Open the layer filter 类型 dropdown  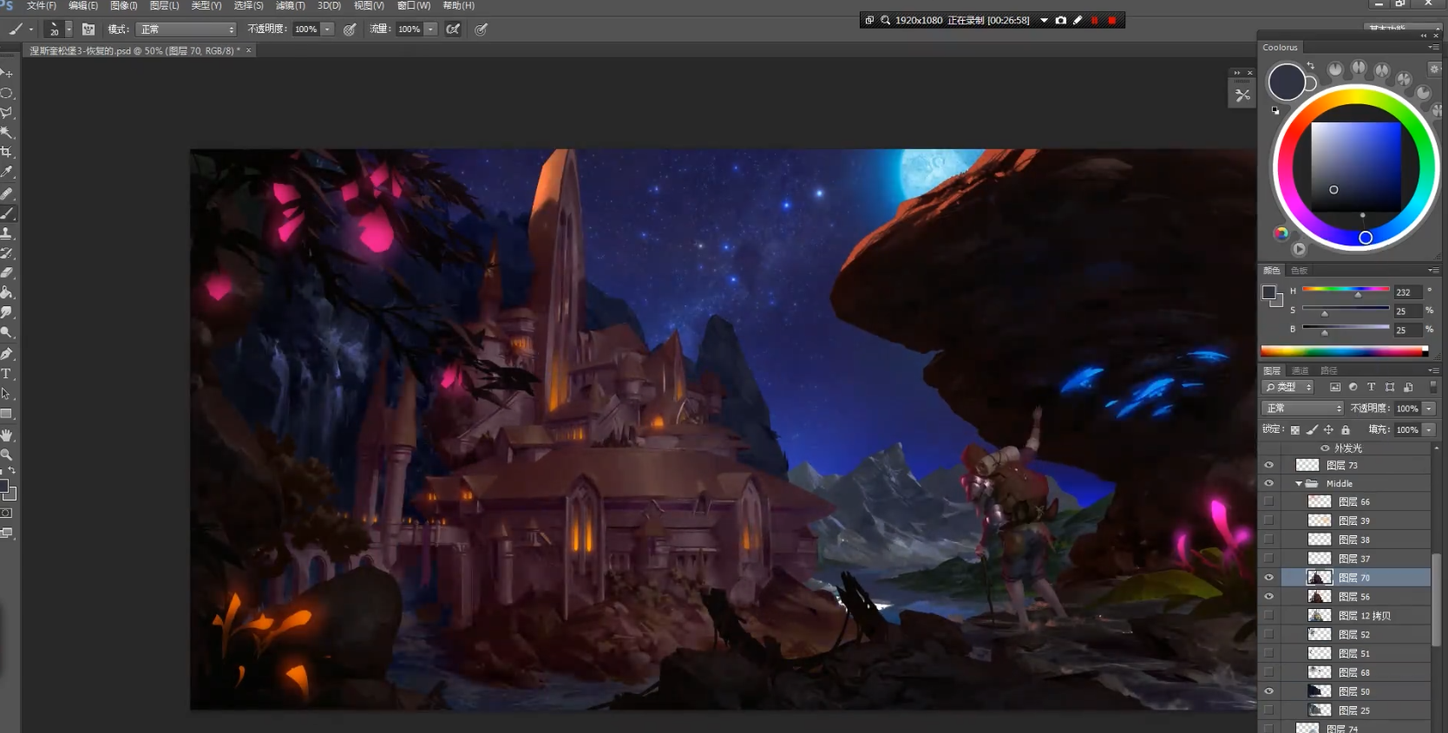[x=1288, y=387]
